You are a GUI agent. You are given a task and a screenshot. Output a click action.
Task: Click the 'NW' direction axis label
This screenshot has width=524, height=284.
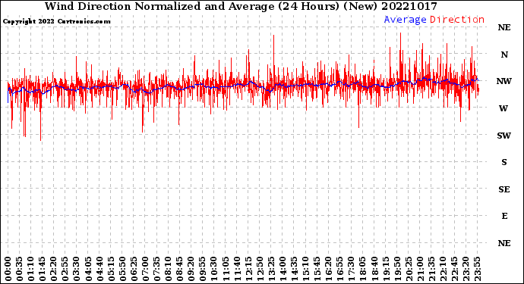pos(504,81)
